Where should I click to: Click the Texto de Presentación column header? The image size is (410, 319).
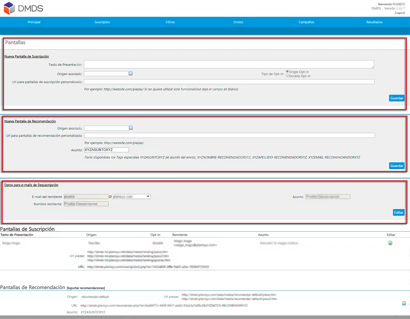(x=17, y=235)
